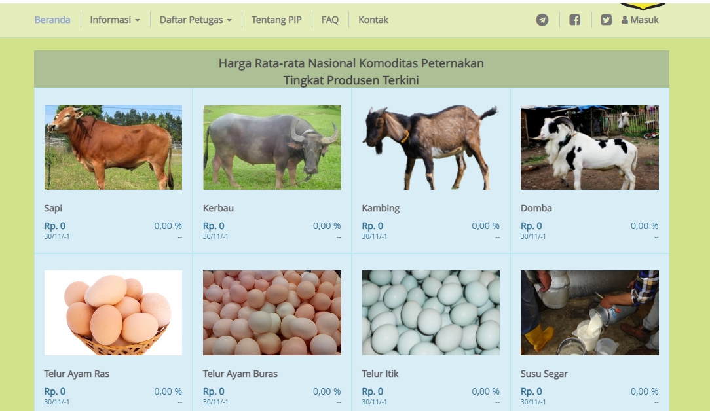
Task: Select the Kerbau buffalo thumbnail
Action: pyautogui.click(x=272, y=147)
